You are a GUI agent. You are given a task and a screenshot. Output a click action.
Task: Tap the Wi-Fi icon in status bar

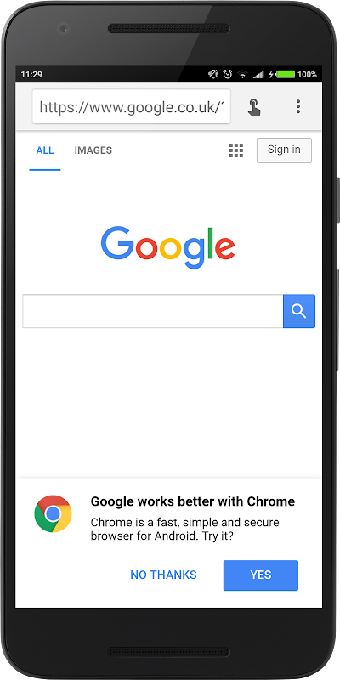pos(242,74)
